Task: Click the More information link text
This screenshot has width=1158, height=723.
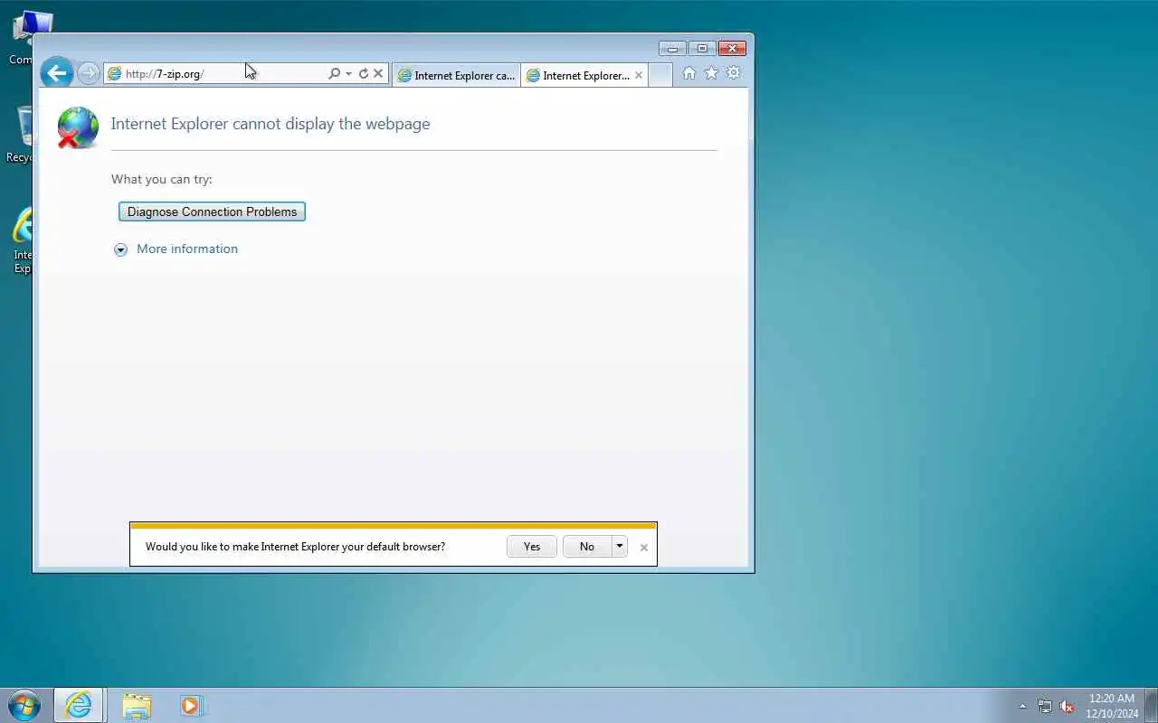Action: tap(187, 249)
